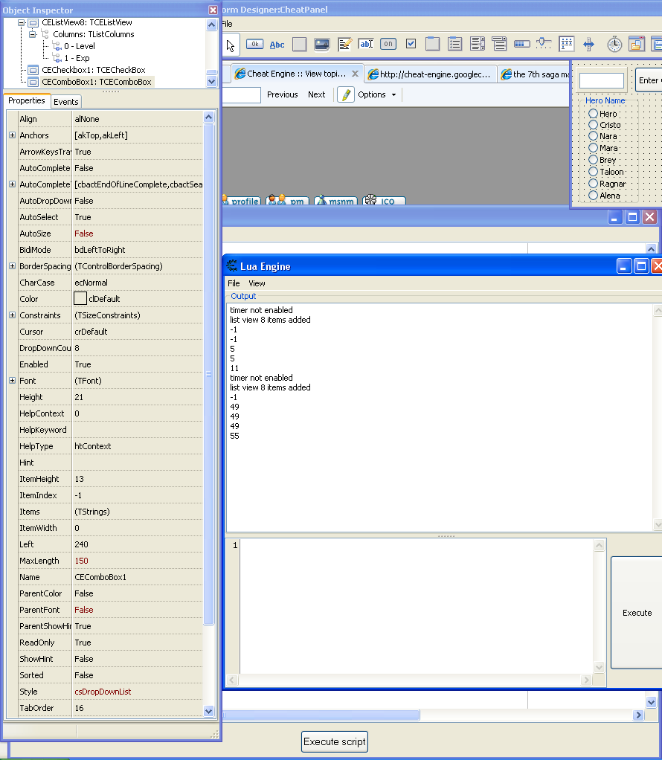Screen dimensions: 662x760
Task: Select the toggle 'on' button component icon
Action: [x=388, y=45]
